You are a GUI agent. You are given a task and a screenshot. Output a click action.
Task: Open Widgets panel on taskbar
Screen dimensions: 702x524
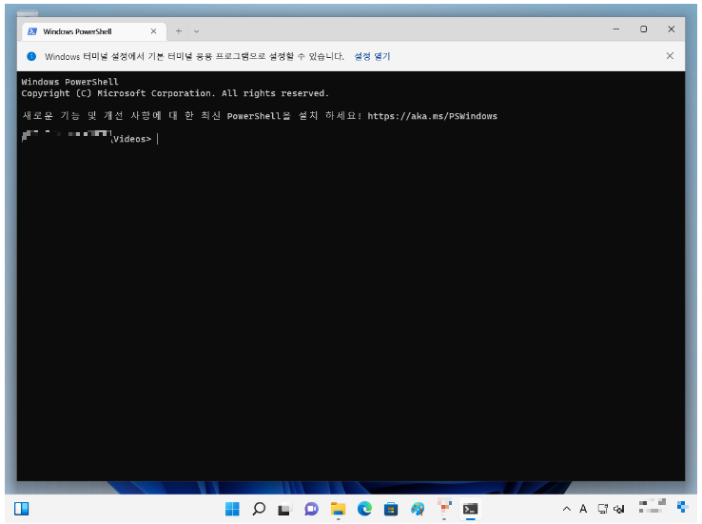pyautogui.click(x=22, y=509)
